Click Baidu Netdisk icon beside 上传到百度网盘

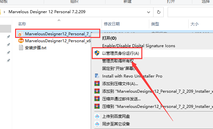pos(97,116)
